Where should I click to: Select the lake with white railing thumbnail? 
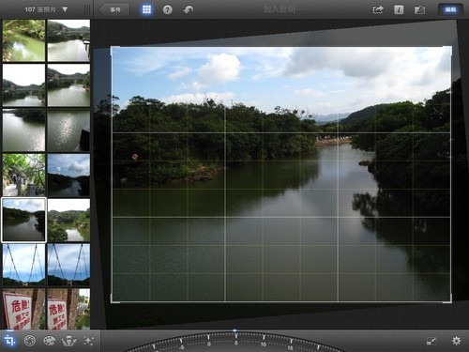tap(68, 40)
